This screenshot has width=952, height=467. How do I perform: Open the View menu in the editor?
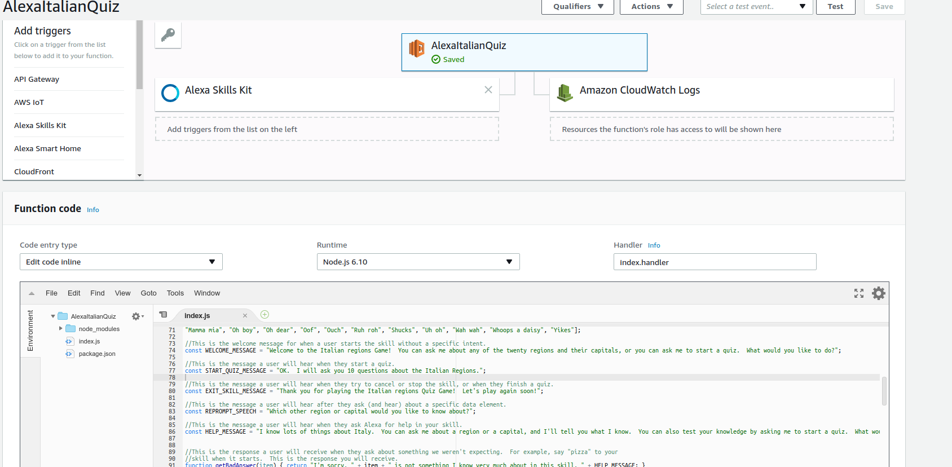[x=122, y=293]
